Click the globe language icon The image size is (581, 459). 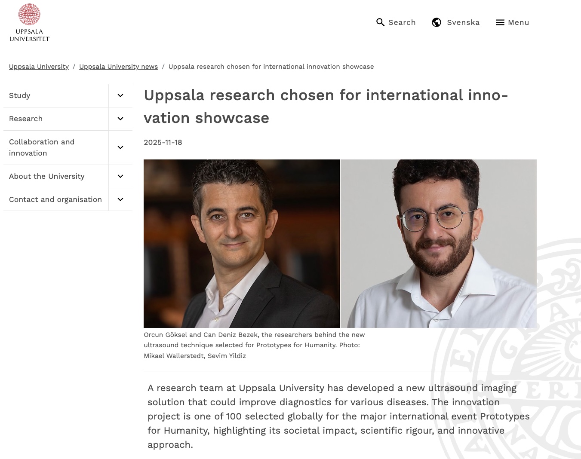point(437,22)
